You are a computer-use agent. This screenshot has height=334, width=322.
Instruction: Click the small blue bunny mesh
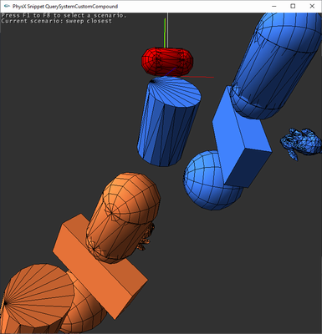point(301,144)
